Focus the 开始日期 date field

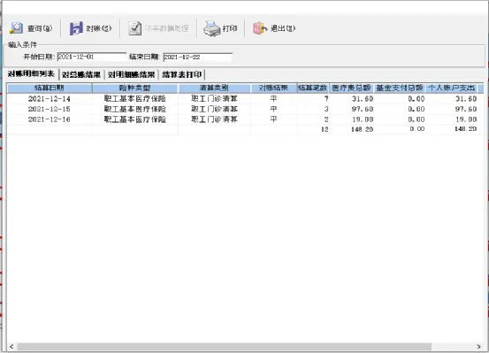92,57
